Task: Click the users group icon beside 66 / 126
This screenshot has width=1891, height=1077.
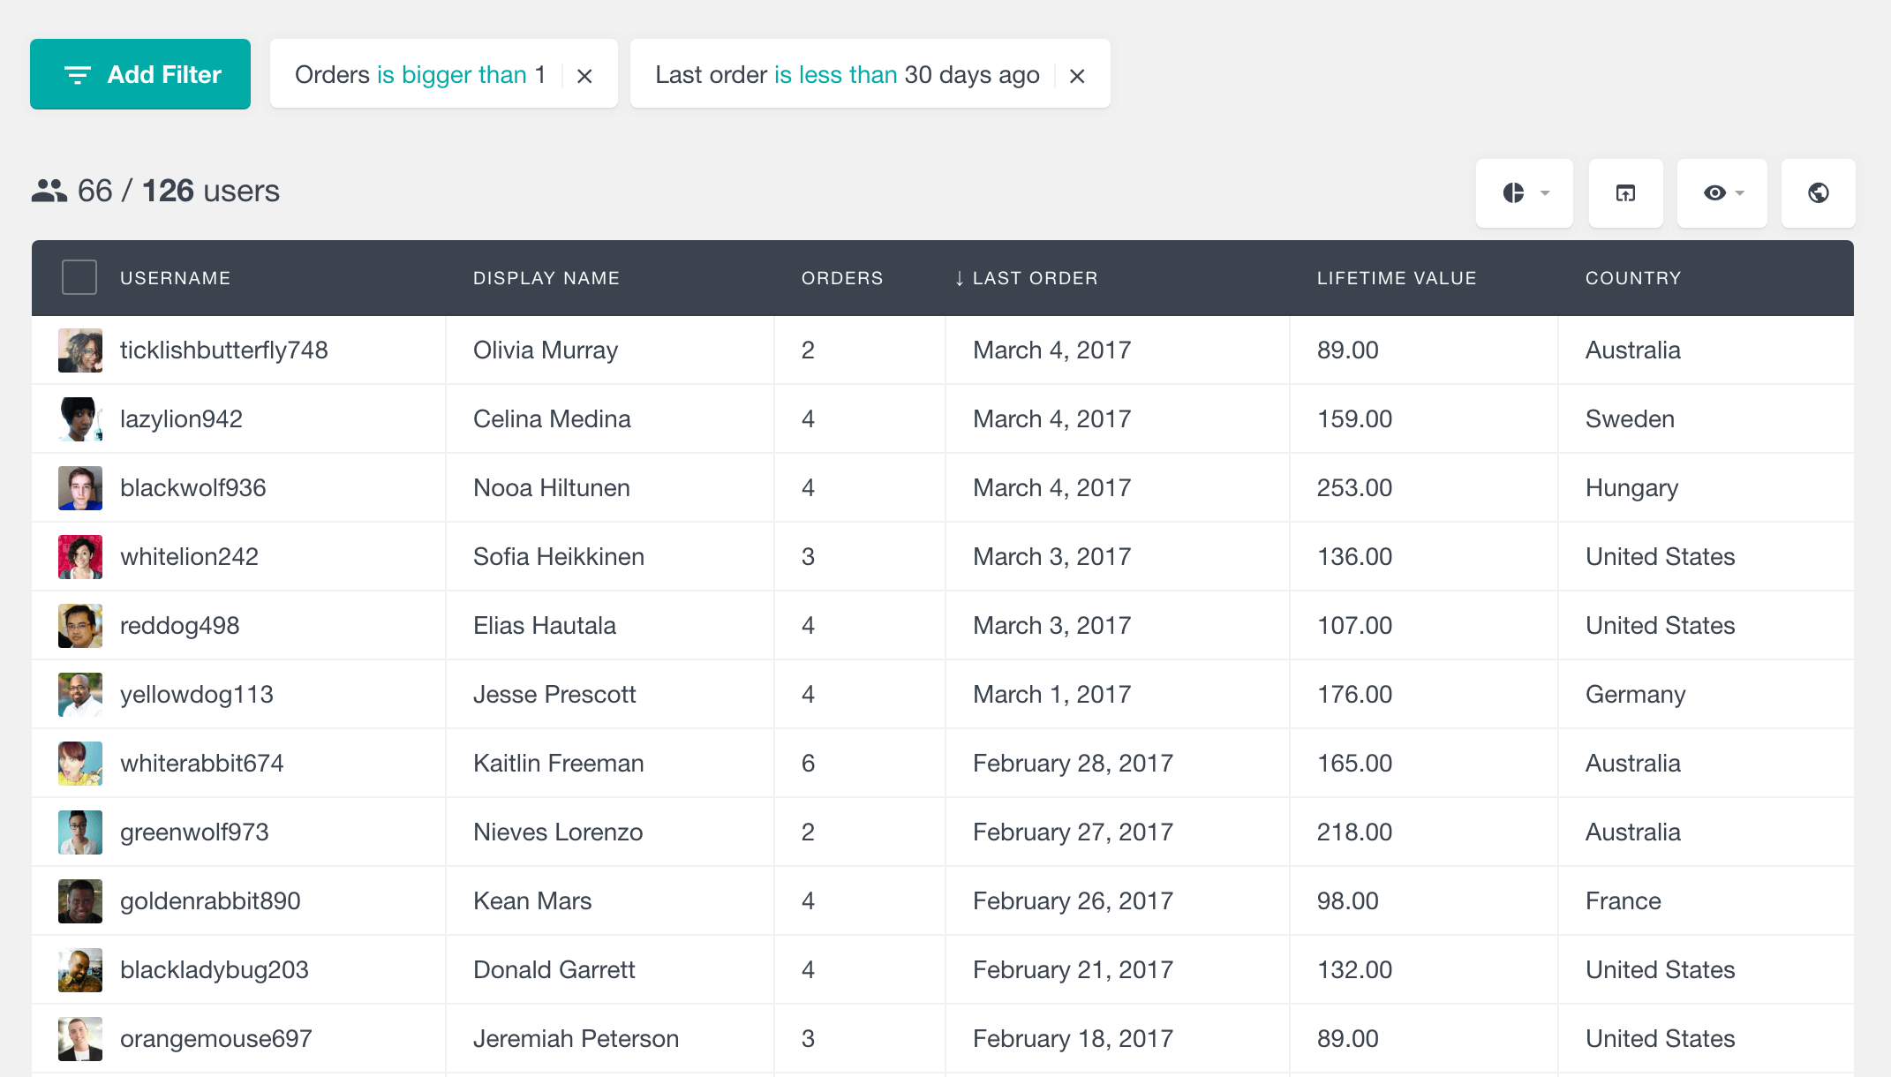Action: click(x=49, y=191)
